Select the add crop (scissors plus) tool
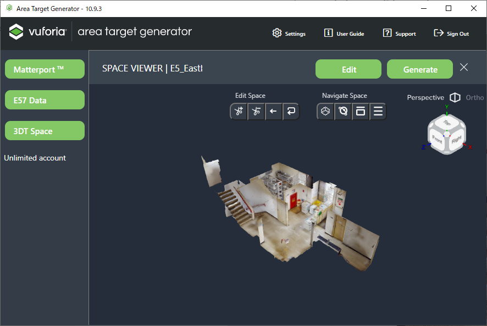487x326 pixels. [239, 112]
